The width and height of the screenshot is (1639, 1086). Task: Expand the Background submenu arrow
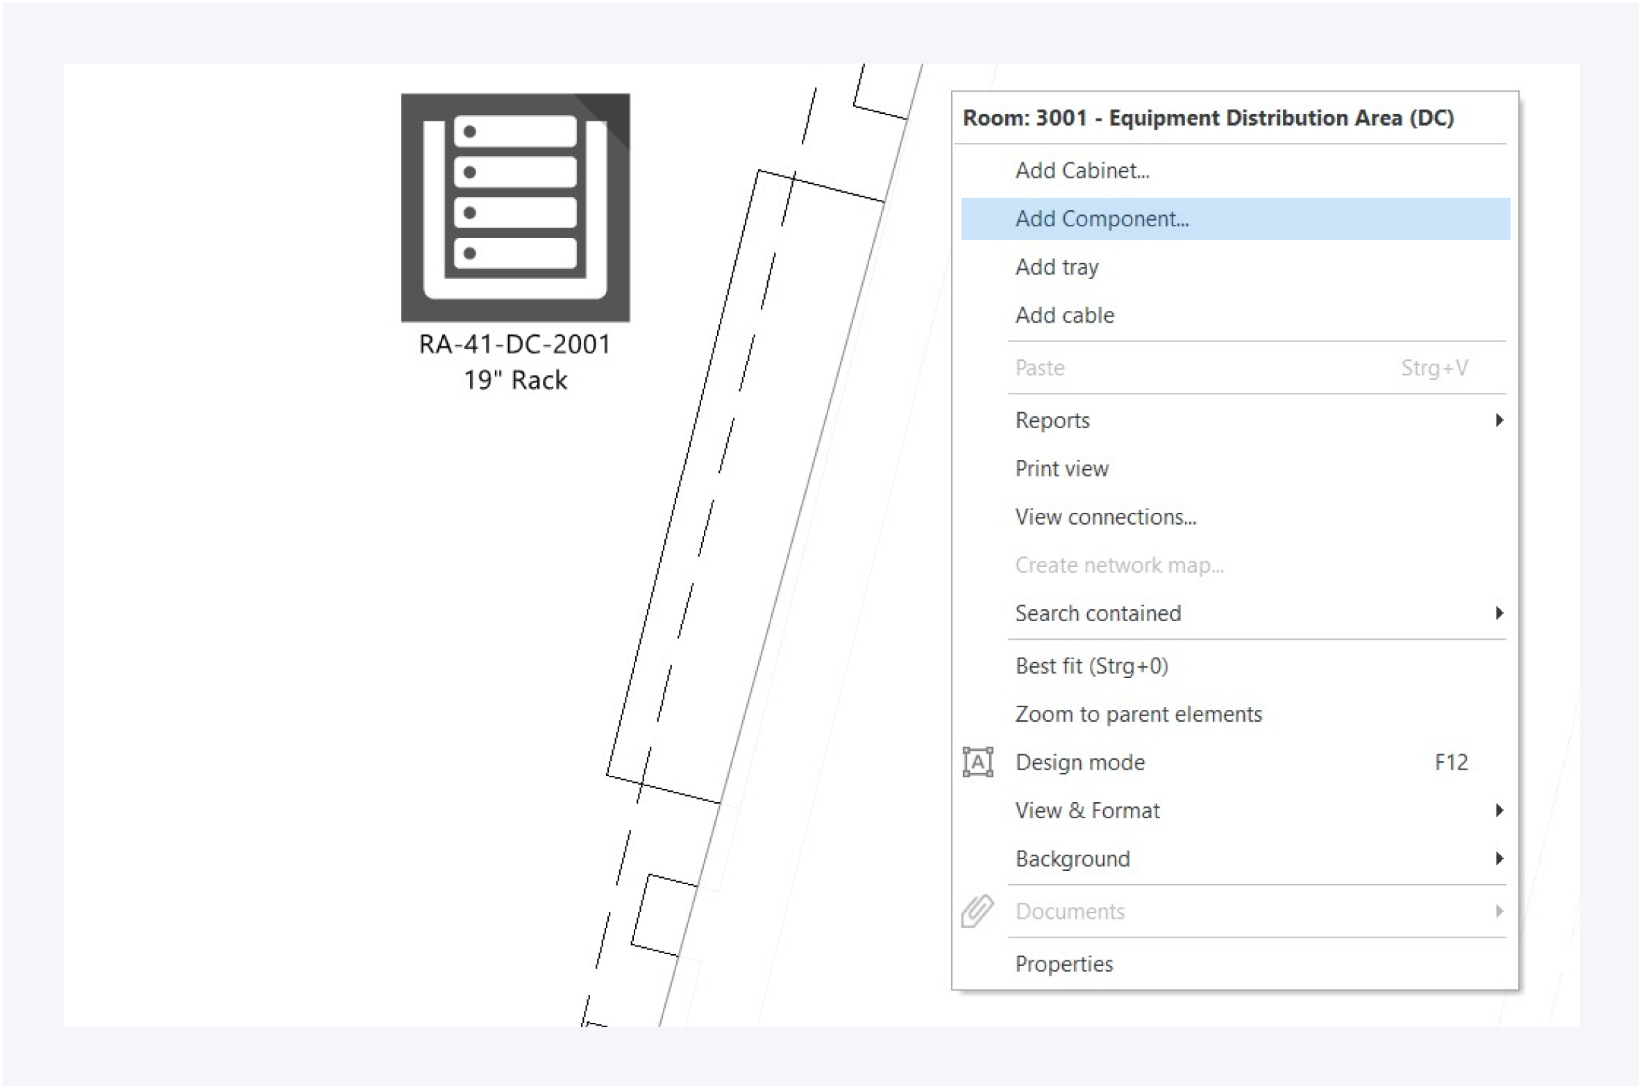(1499, 859)
